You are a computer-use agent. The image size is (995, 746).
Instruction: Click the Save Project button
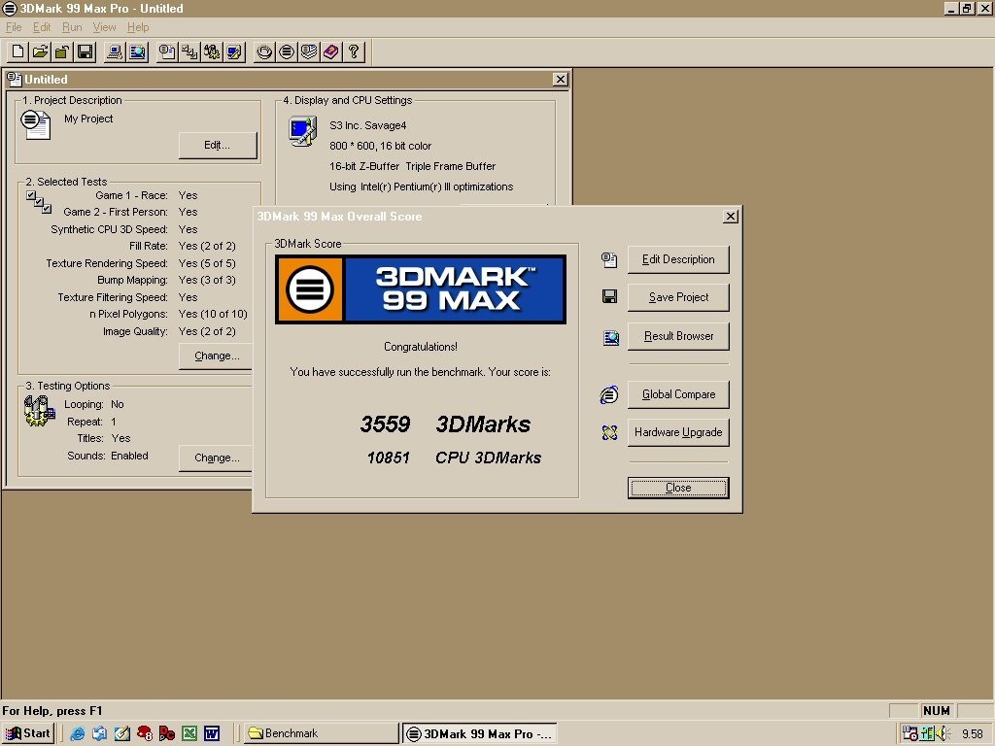678,297
